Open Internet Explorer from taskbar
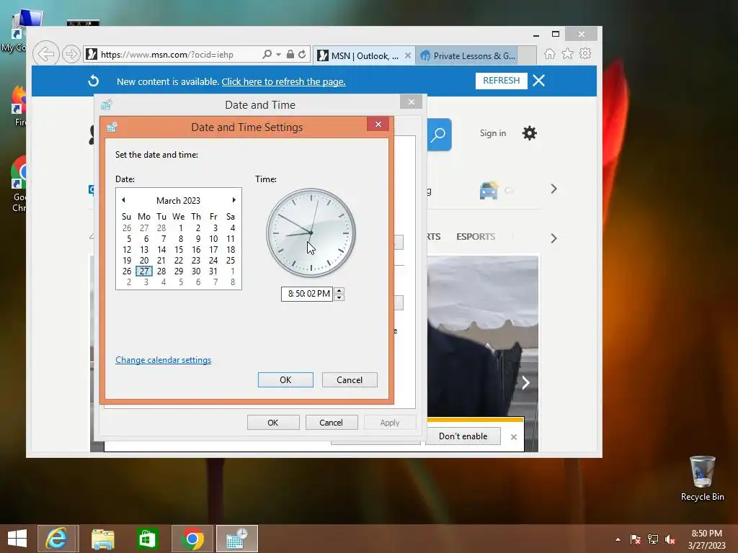Screen dimensions: 738x553 (x=56, y=539)
